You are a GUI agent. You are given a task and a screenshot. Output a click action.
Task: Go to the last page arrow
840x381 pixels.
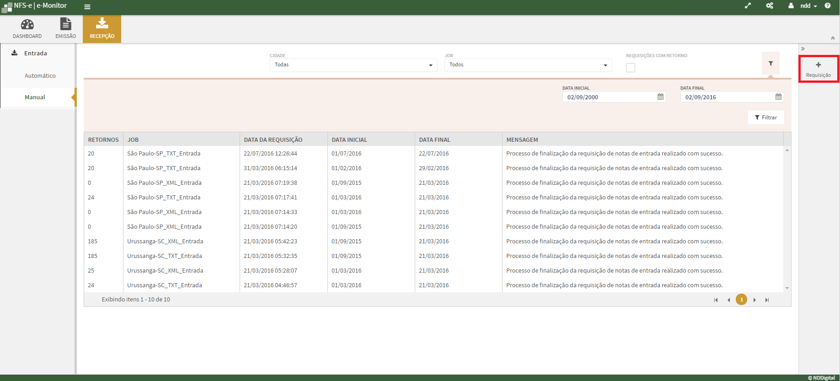coord(767,300)
